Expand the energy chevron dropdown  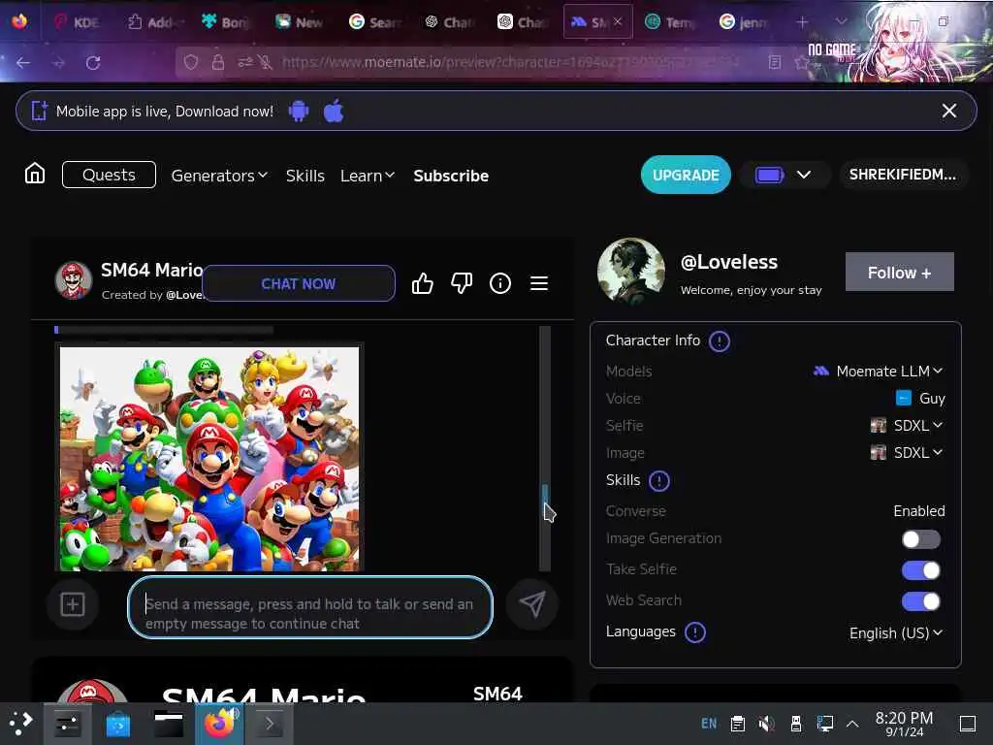click(x=804, y=175)
